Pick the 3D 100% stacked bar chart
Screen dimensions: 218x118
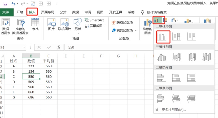point(191,98)
